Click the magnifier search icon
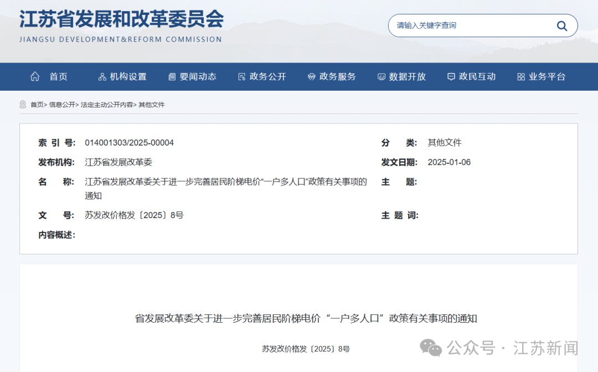The width and height of the screenshot is (598, 372). click(561, 26)
